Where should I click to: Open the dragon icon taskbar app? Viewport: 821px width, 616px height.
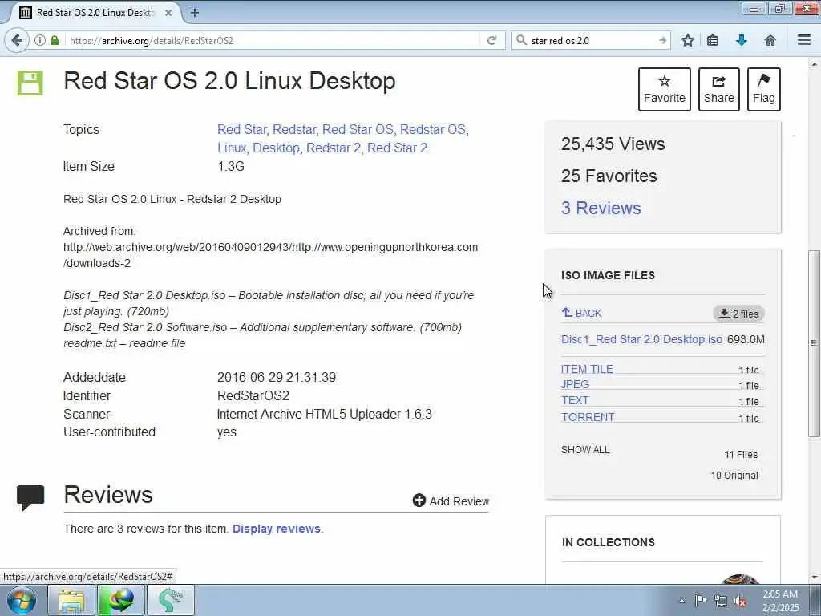[171, 600]
